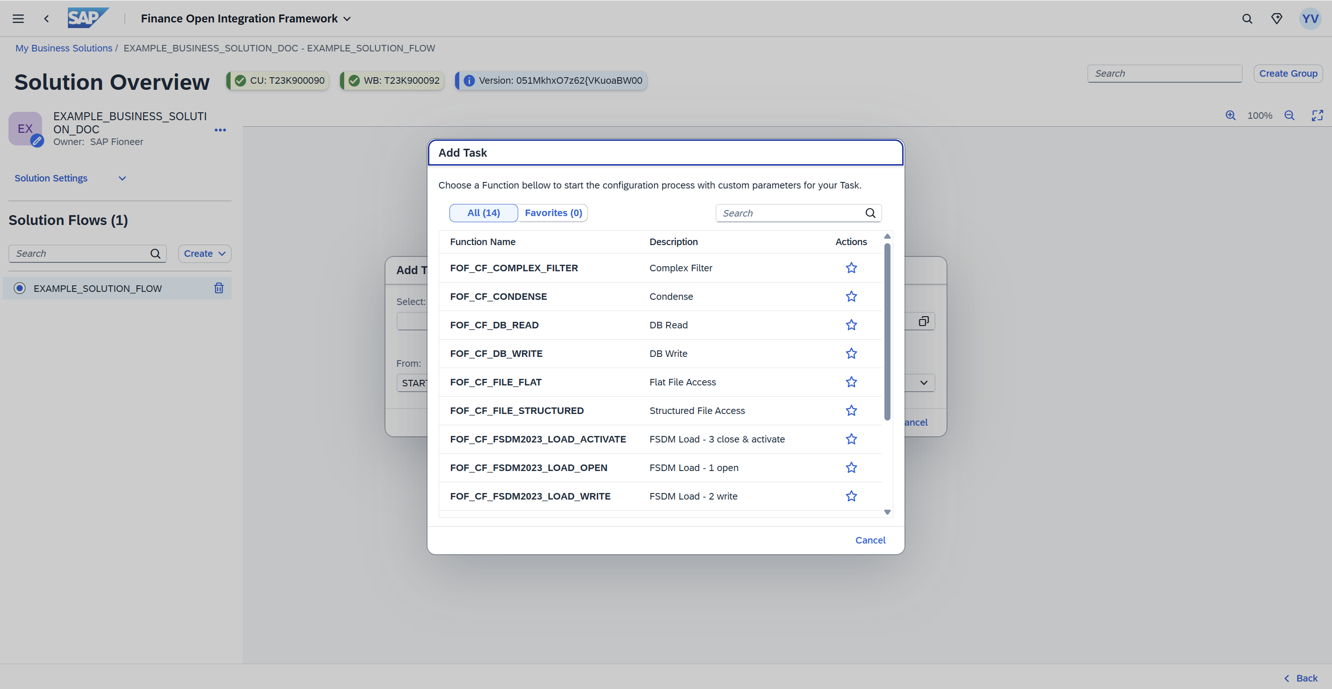Open the From dropdown arrow behind the dialog
The image size is (1332, 689).
[x=924, y=383]
